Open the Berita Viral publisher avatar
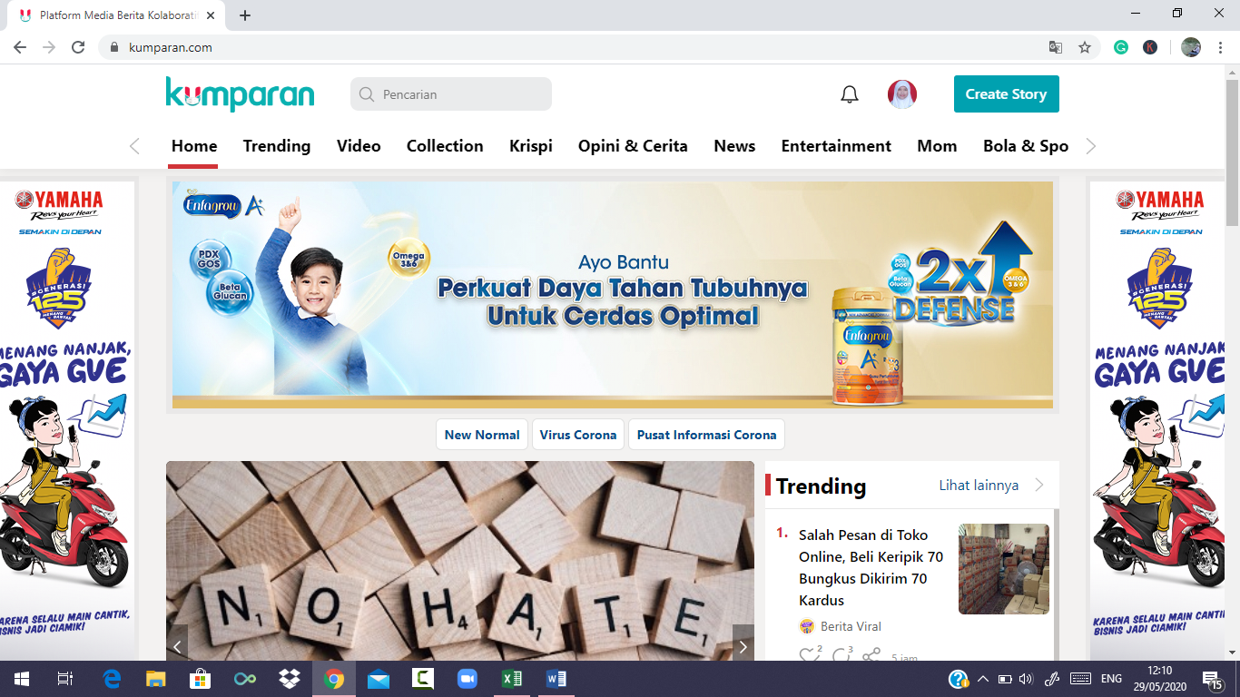Viewport: 1240px width, 697px height. 806,626
